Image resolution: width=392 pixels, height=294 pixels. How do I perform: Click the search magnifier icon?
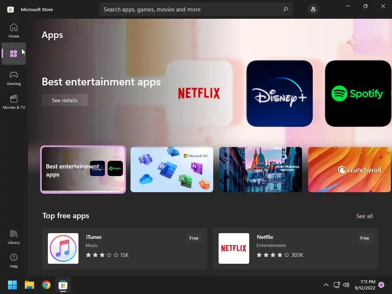(x=286, y=9)
